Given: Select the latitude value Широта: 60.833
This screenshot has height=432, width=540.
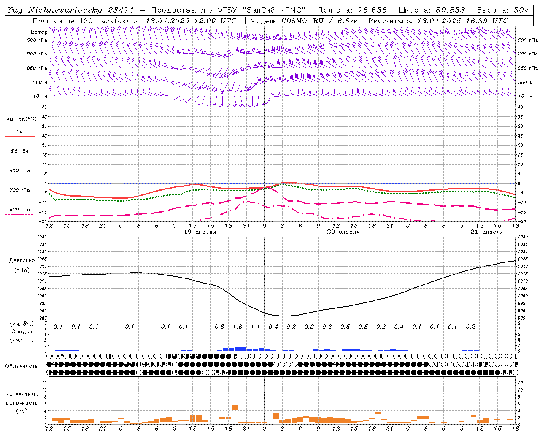Looking at the screenshot, I should click(432, 10).
